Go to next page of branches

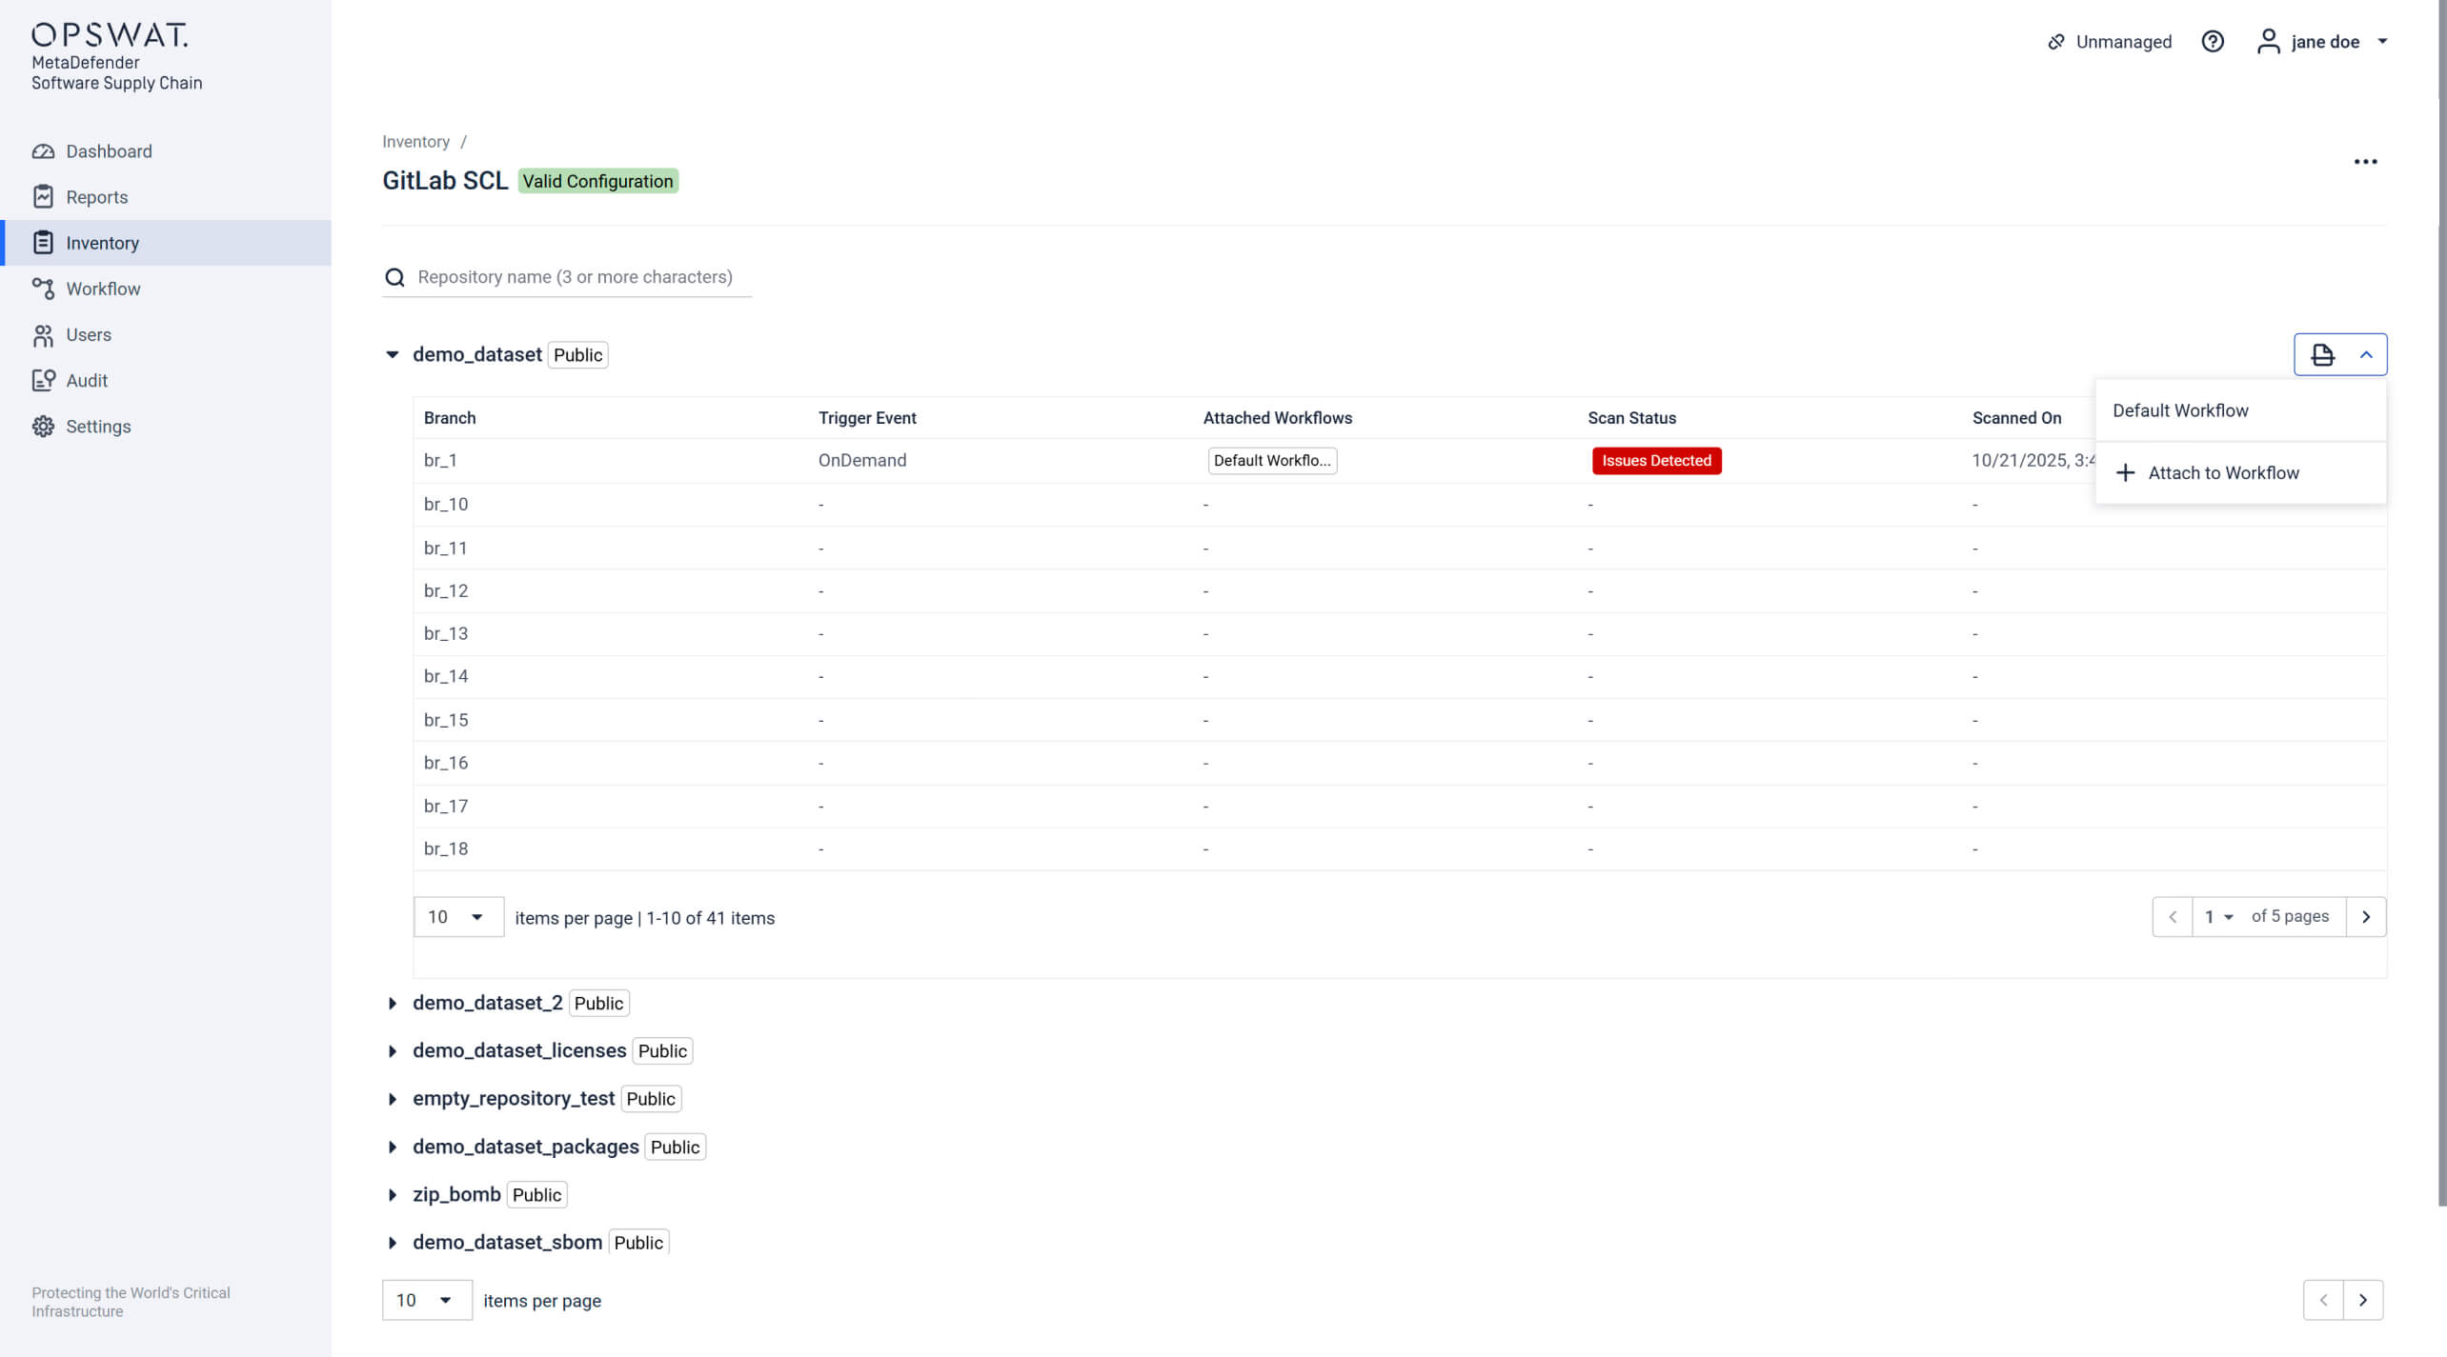2365,917
